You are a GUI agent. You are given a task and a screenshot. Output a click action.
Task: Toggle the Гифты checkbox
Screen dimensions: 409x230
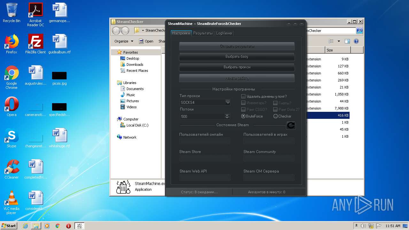click(275, 103)
